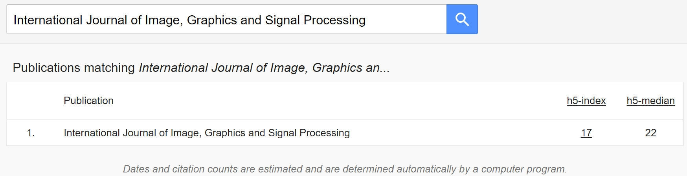Open the h5-median column header link
The image size is (687, 176).
point(650,101)
